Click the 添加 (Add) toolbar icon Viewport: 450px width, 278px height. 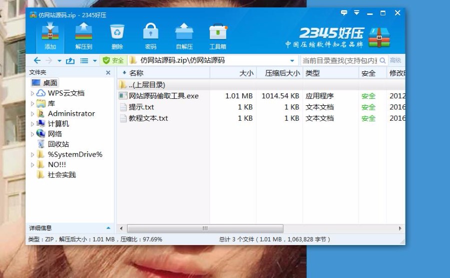click(50, 37)
